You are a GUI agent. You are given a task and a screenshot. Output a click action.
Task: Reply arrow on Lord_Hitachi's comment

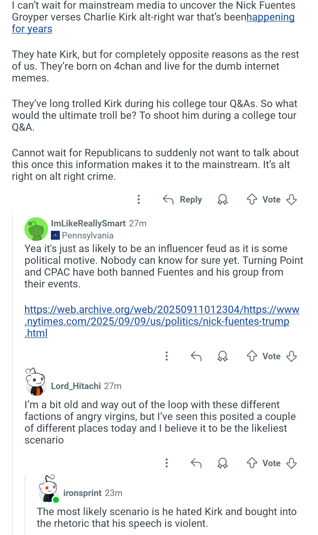pyautogui.click(x=196, y=463)
